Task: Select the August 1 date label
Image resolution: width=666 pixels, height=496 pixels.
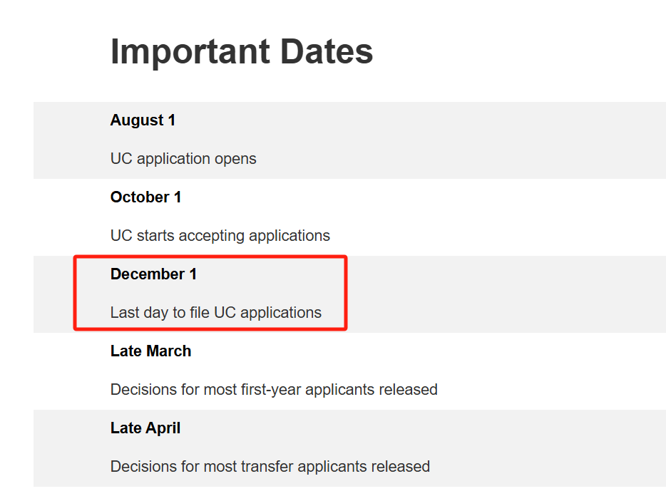Action: pyautogui.click(x=143, y=120)
